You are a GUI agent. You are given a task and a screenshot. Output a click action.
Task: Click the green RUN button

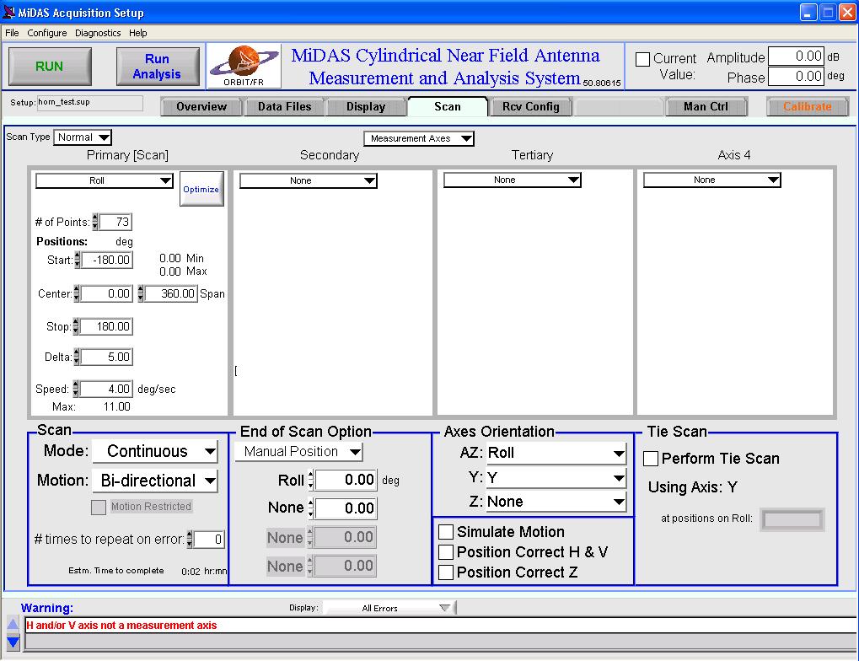click(x=50, y=67)
